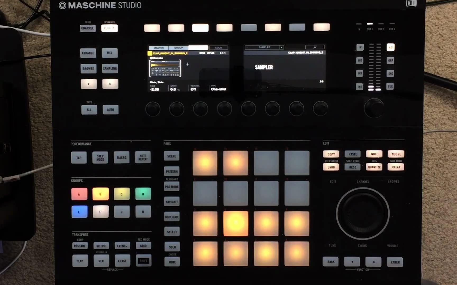Select white group F

[100, 212]
